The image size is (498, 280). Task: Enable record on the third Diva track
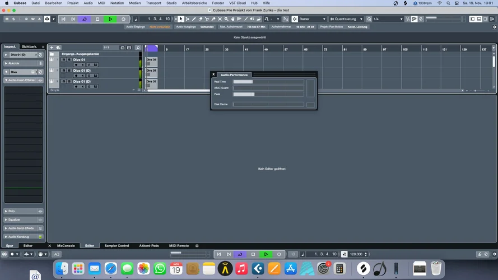tap(76, 87)
